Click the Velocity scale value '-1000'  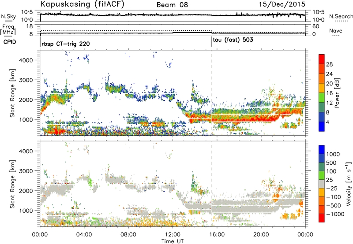[x=335, y=214]
